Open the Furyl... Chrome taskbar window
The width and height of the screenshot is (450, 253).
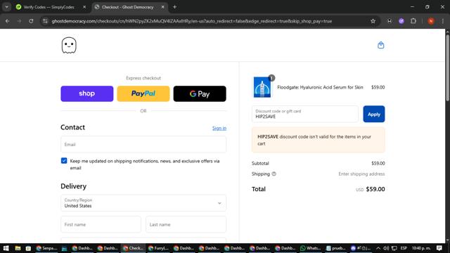pyautogui.click(x=158, y=248)
